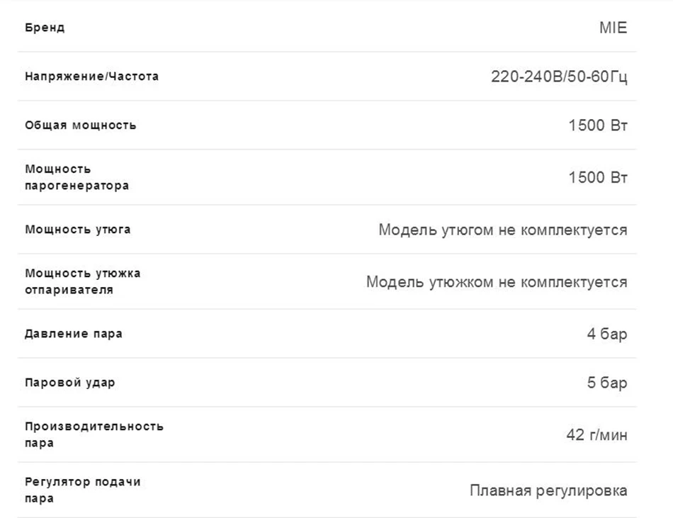673x518 pixels.
Task: Click the Общая мощность label
Action: point(80,125)
